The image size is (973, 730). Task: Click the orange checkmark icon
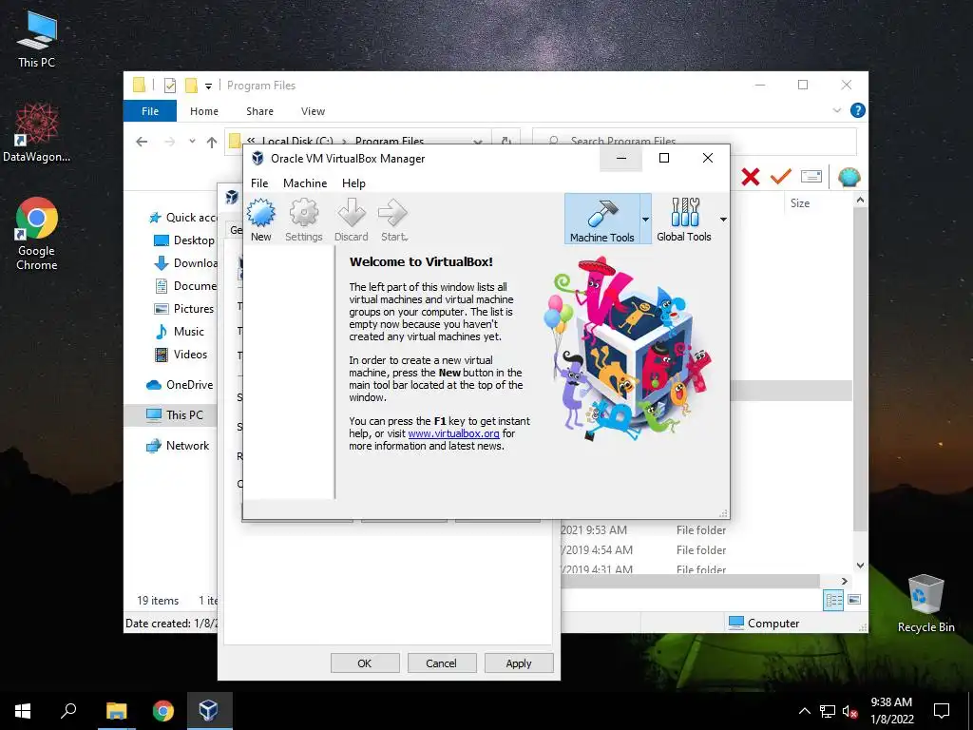click(x=781, y=177)
